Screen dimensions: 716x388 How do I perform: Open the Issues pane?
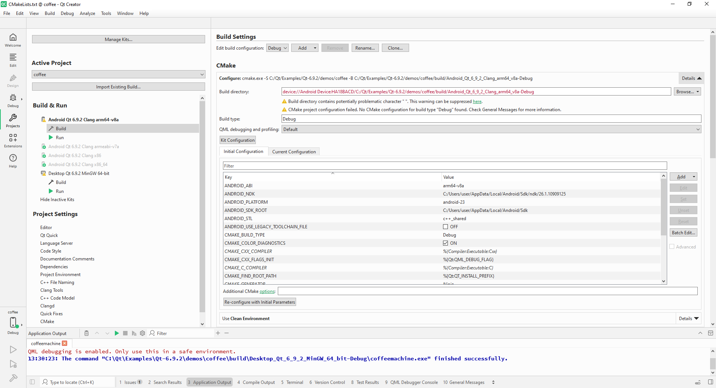click(x=131, y=382)
